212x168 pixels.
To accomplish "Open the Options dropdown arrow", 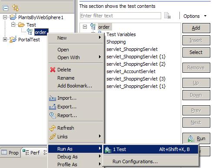I will [x=205, y=16].
